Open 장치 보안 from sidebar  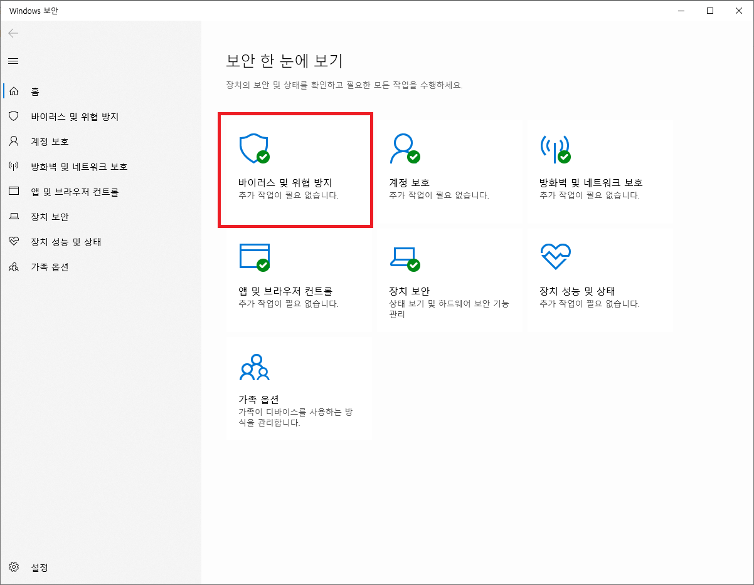pos(100,217)
